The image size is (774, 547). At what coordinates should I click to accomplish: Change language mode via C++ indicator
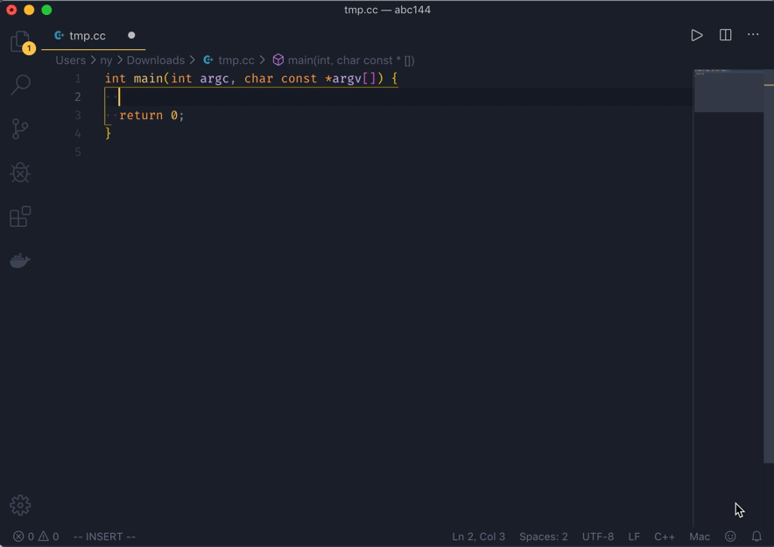tap(665, 536)
